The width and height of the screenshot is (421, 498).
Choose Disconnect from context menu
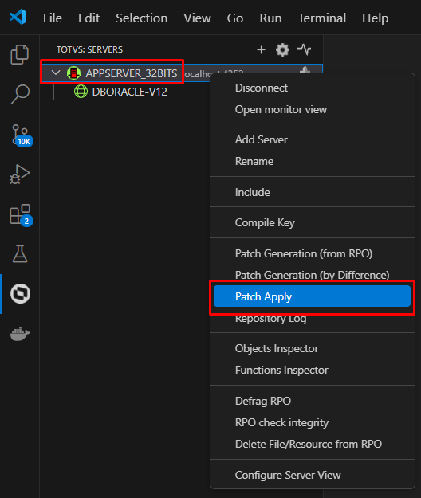click(x=313, y=88)
